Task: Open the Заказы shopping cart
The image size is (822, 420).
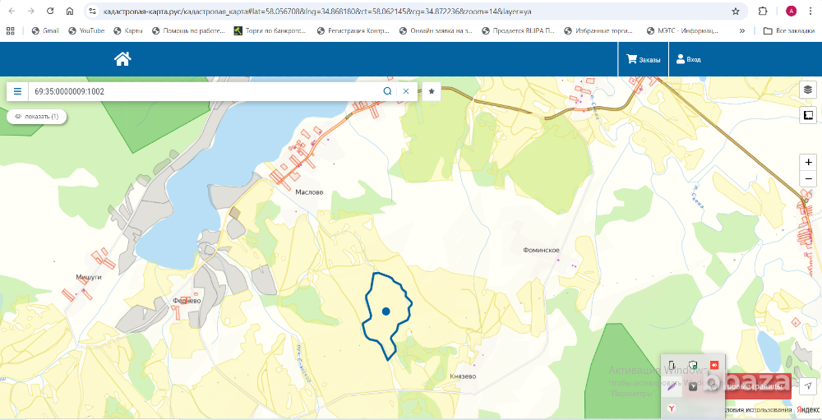Action: pyautogui.click(x=643, y=59)
